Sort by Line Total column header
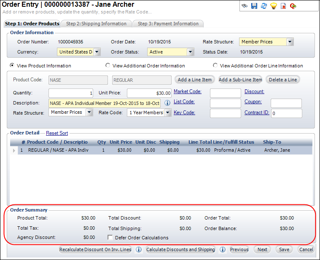This screenshot has height=260, width=320. point(200,142)
